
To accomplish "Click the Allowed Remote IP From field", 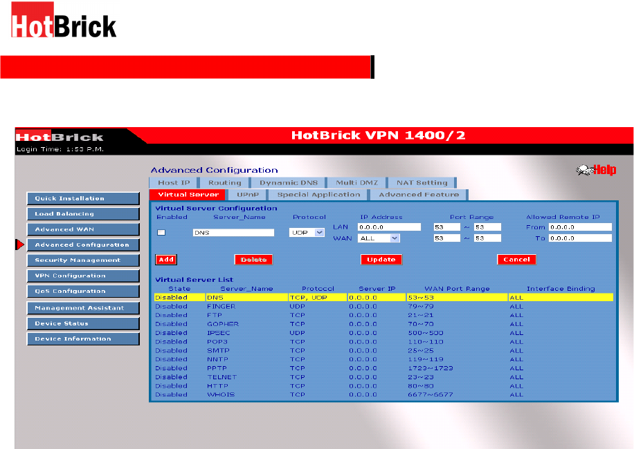I will tap(580, 227).
